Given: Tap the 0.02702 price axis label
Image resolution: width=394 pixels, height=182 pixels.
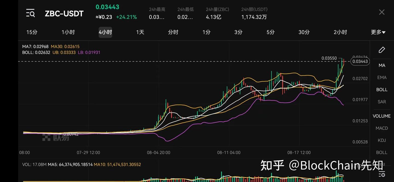Looking at the screenshot, I should [360, 79].
